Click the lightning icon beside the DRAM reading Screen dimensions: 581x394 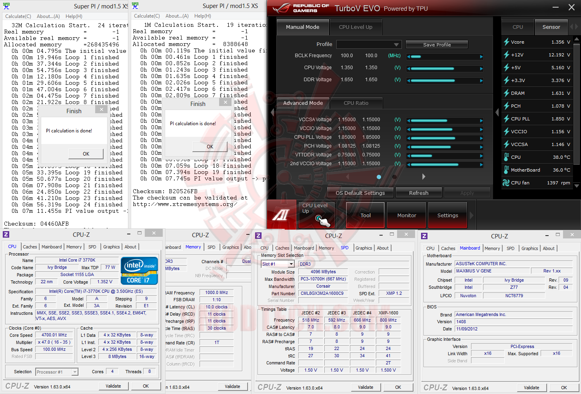tap(507, 93)
